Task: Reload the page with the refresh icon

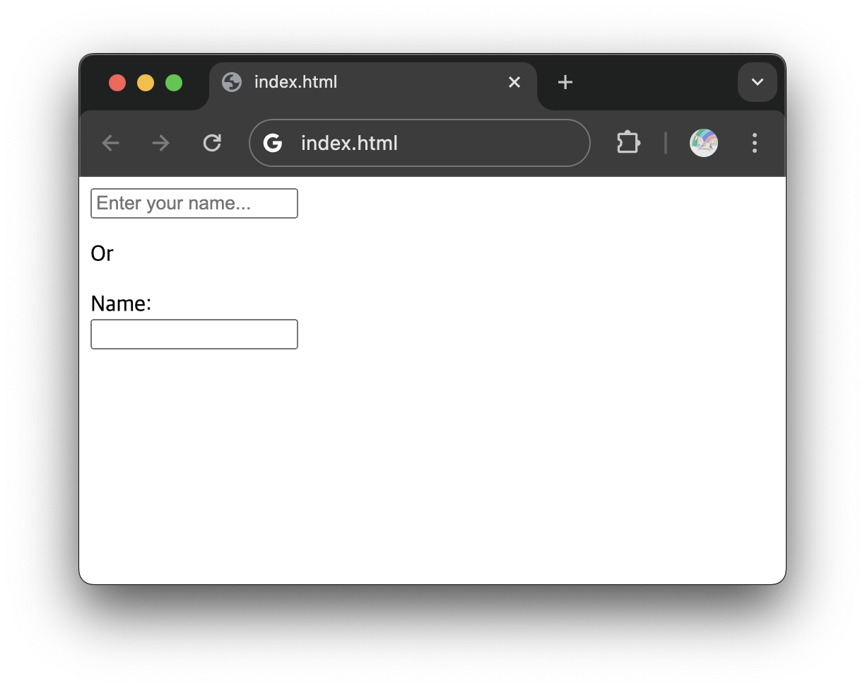Action: click(x=212, y=144)
